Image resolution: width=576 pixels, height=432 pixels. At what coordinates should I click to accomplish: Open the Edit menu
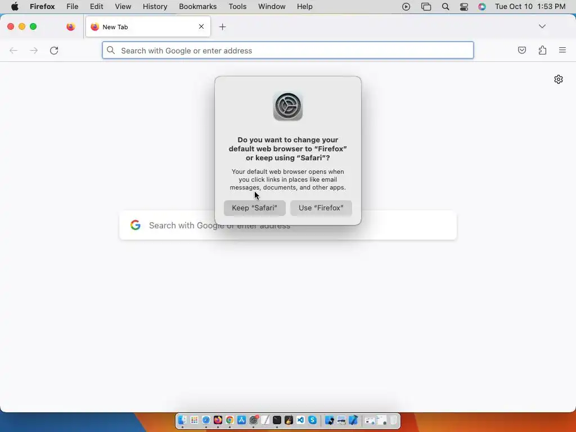coord(97,7)
